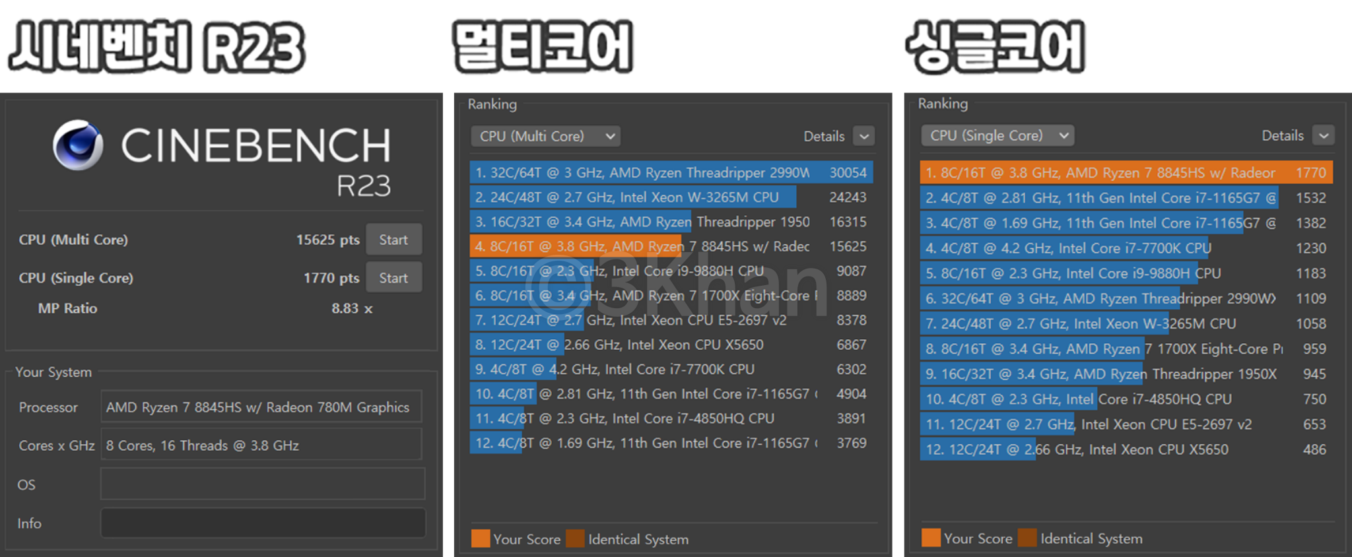This screenshot has width=1352, height=557.
Task: Select Core i9-9880H row scoring 9087
Action: pos(671,271)
